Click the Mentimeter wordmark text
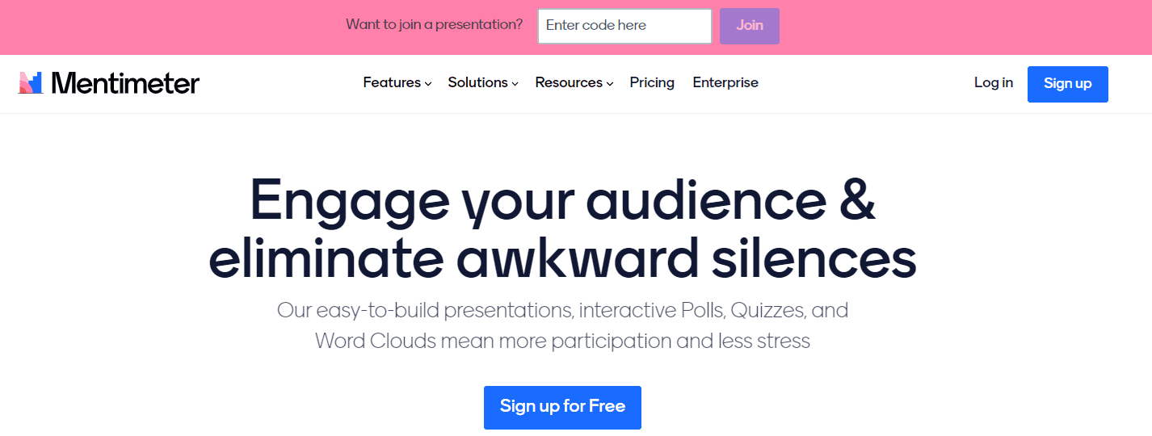Viewport: 1152px width, 436px height. pos(125,82)
